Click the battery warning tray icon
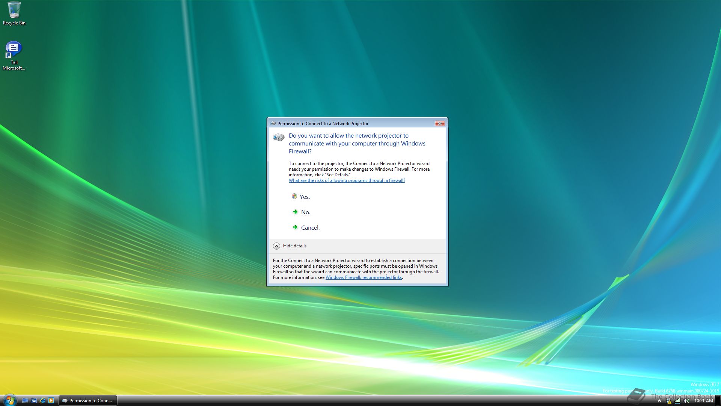This screenshot has height=406, width=721. pyautogui.click(x=668, y=401)
